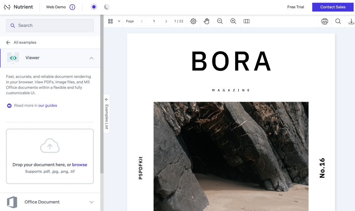Viewport: 355px width, 211px height.
Task: Switch to light theme sun icon
Action: pos(94,7)
